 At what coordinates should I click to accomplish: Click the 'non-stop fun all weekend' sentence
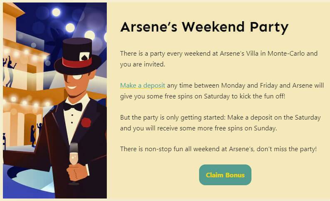pyautogui.click(x=218, y=149)
